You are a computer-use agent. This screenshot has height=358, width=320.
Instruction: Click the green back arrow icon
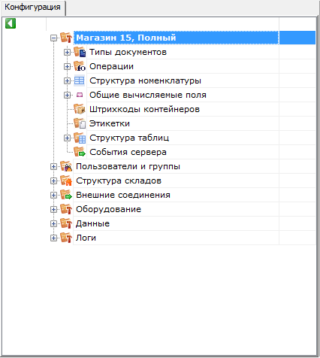pos(11,23)
